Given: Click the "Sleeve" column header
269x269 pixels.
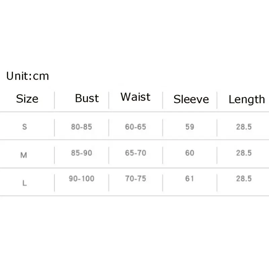Looking at the screenshot, I should coord(191,99).
